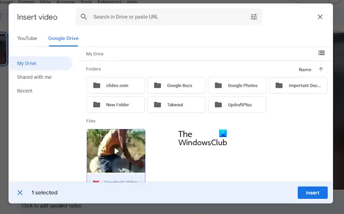Reverse sort direction arrow
This screenshot has width=344, height=214.
(321, 70)
